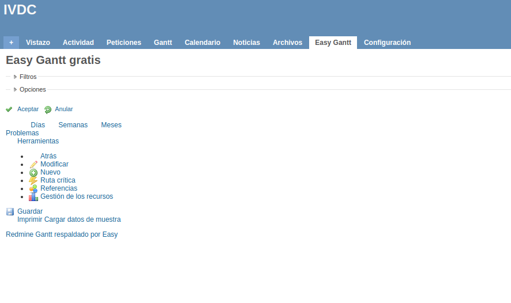Click the Anular refresh arrow icon

(x=48, y=109)
